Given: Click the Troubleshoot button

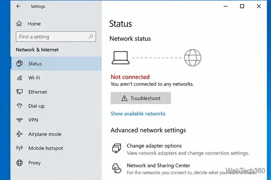Looking at the screenshot, I should (x=141, y=98).
